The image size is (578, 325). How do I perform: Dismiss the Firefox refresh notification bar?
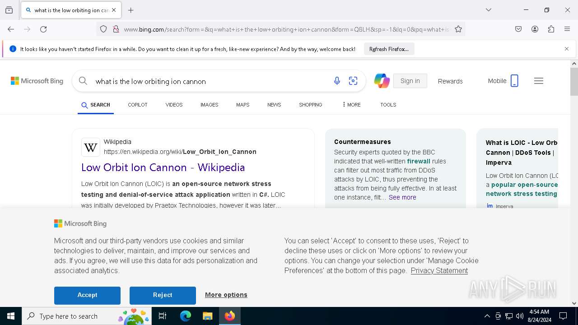[x=567, y=49]
